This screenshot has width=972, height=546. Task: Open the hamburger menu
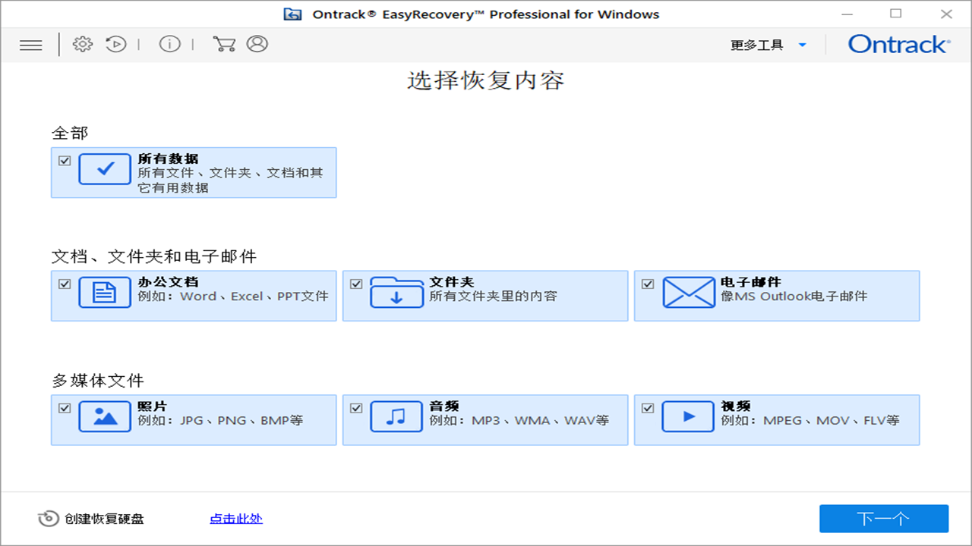30,45
